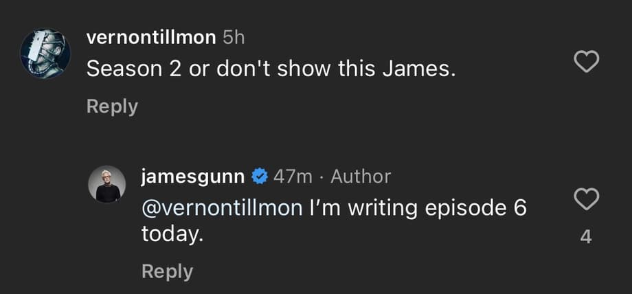
Task: Reply to jamesgunn's comment
Action: pyautogui.click(x=167, y=271)
